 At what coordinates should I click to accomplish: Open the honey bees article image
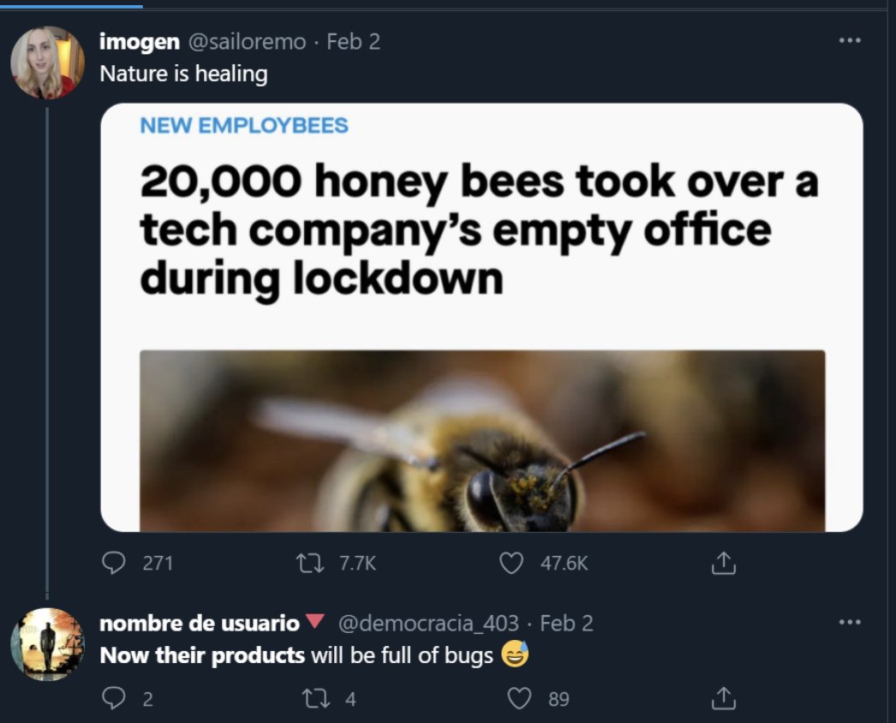[481, 318]
